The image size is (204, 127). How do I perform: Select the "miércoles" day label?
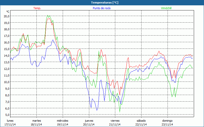62,121
